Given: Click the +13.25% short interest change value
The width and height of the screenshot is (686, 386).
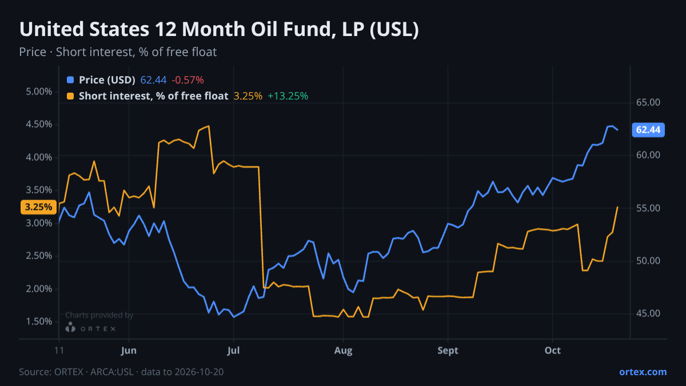Looking at the screenshot, I should click(288, 96).
